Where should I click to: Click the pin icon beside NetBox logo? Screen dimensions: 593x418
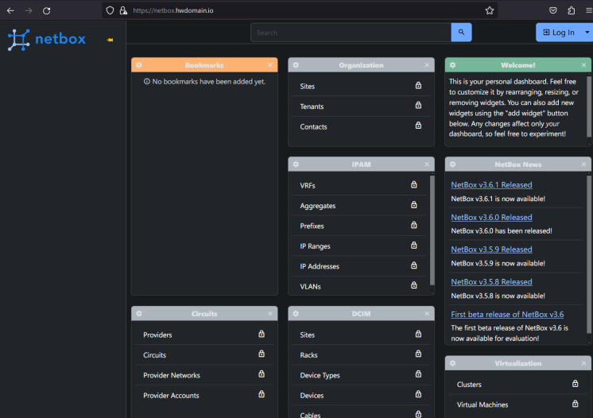pyautogui.click(x=110, y=40)
